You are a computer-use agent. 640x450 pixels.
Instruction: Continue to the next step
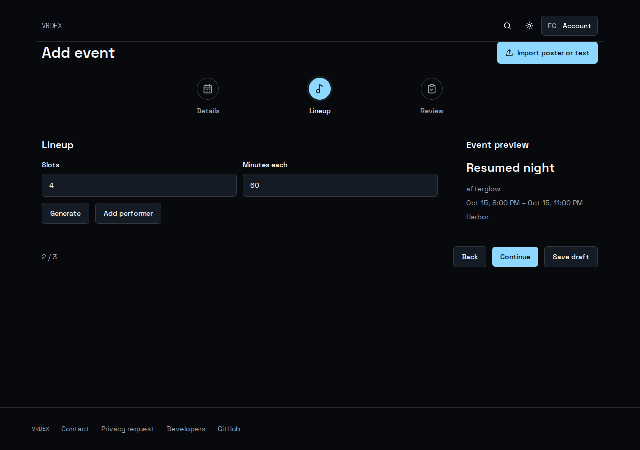coord(515,257)
